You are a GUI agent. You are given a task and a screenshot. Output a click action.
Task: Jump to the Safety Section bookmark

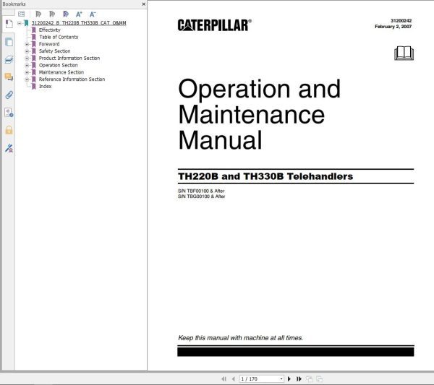[x=54, y=51]
